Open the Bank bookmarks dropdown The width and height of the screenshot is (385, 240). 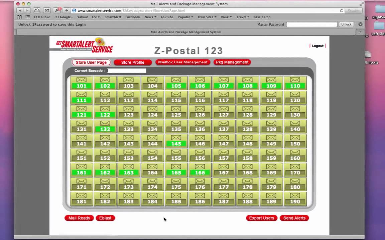click(x=226, y=17)
